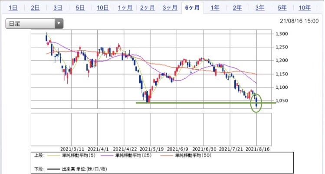Select the 2日 period tab
325x174 pixels.
35,8
